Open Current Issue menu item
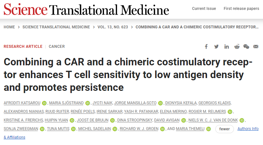The image size is (263, 145). tap(204, 9)
